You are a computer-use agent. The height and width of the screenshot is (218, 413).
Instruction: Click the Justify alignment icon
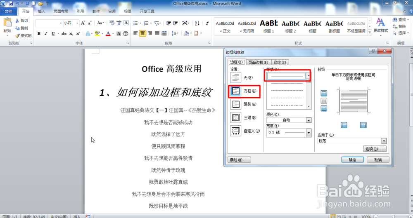pyautogui.click(x=157, y=33)
